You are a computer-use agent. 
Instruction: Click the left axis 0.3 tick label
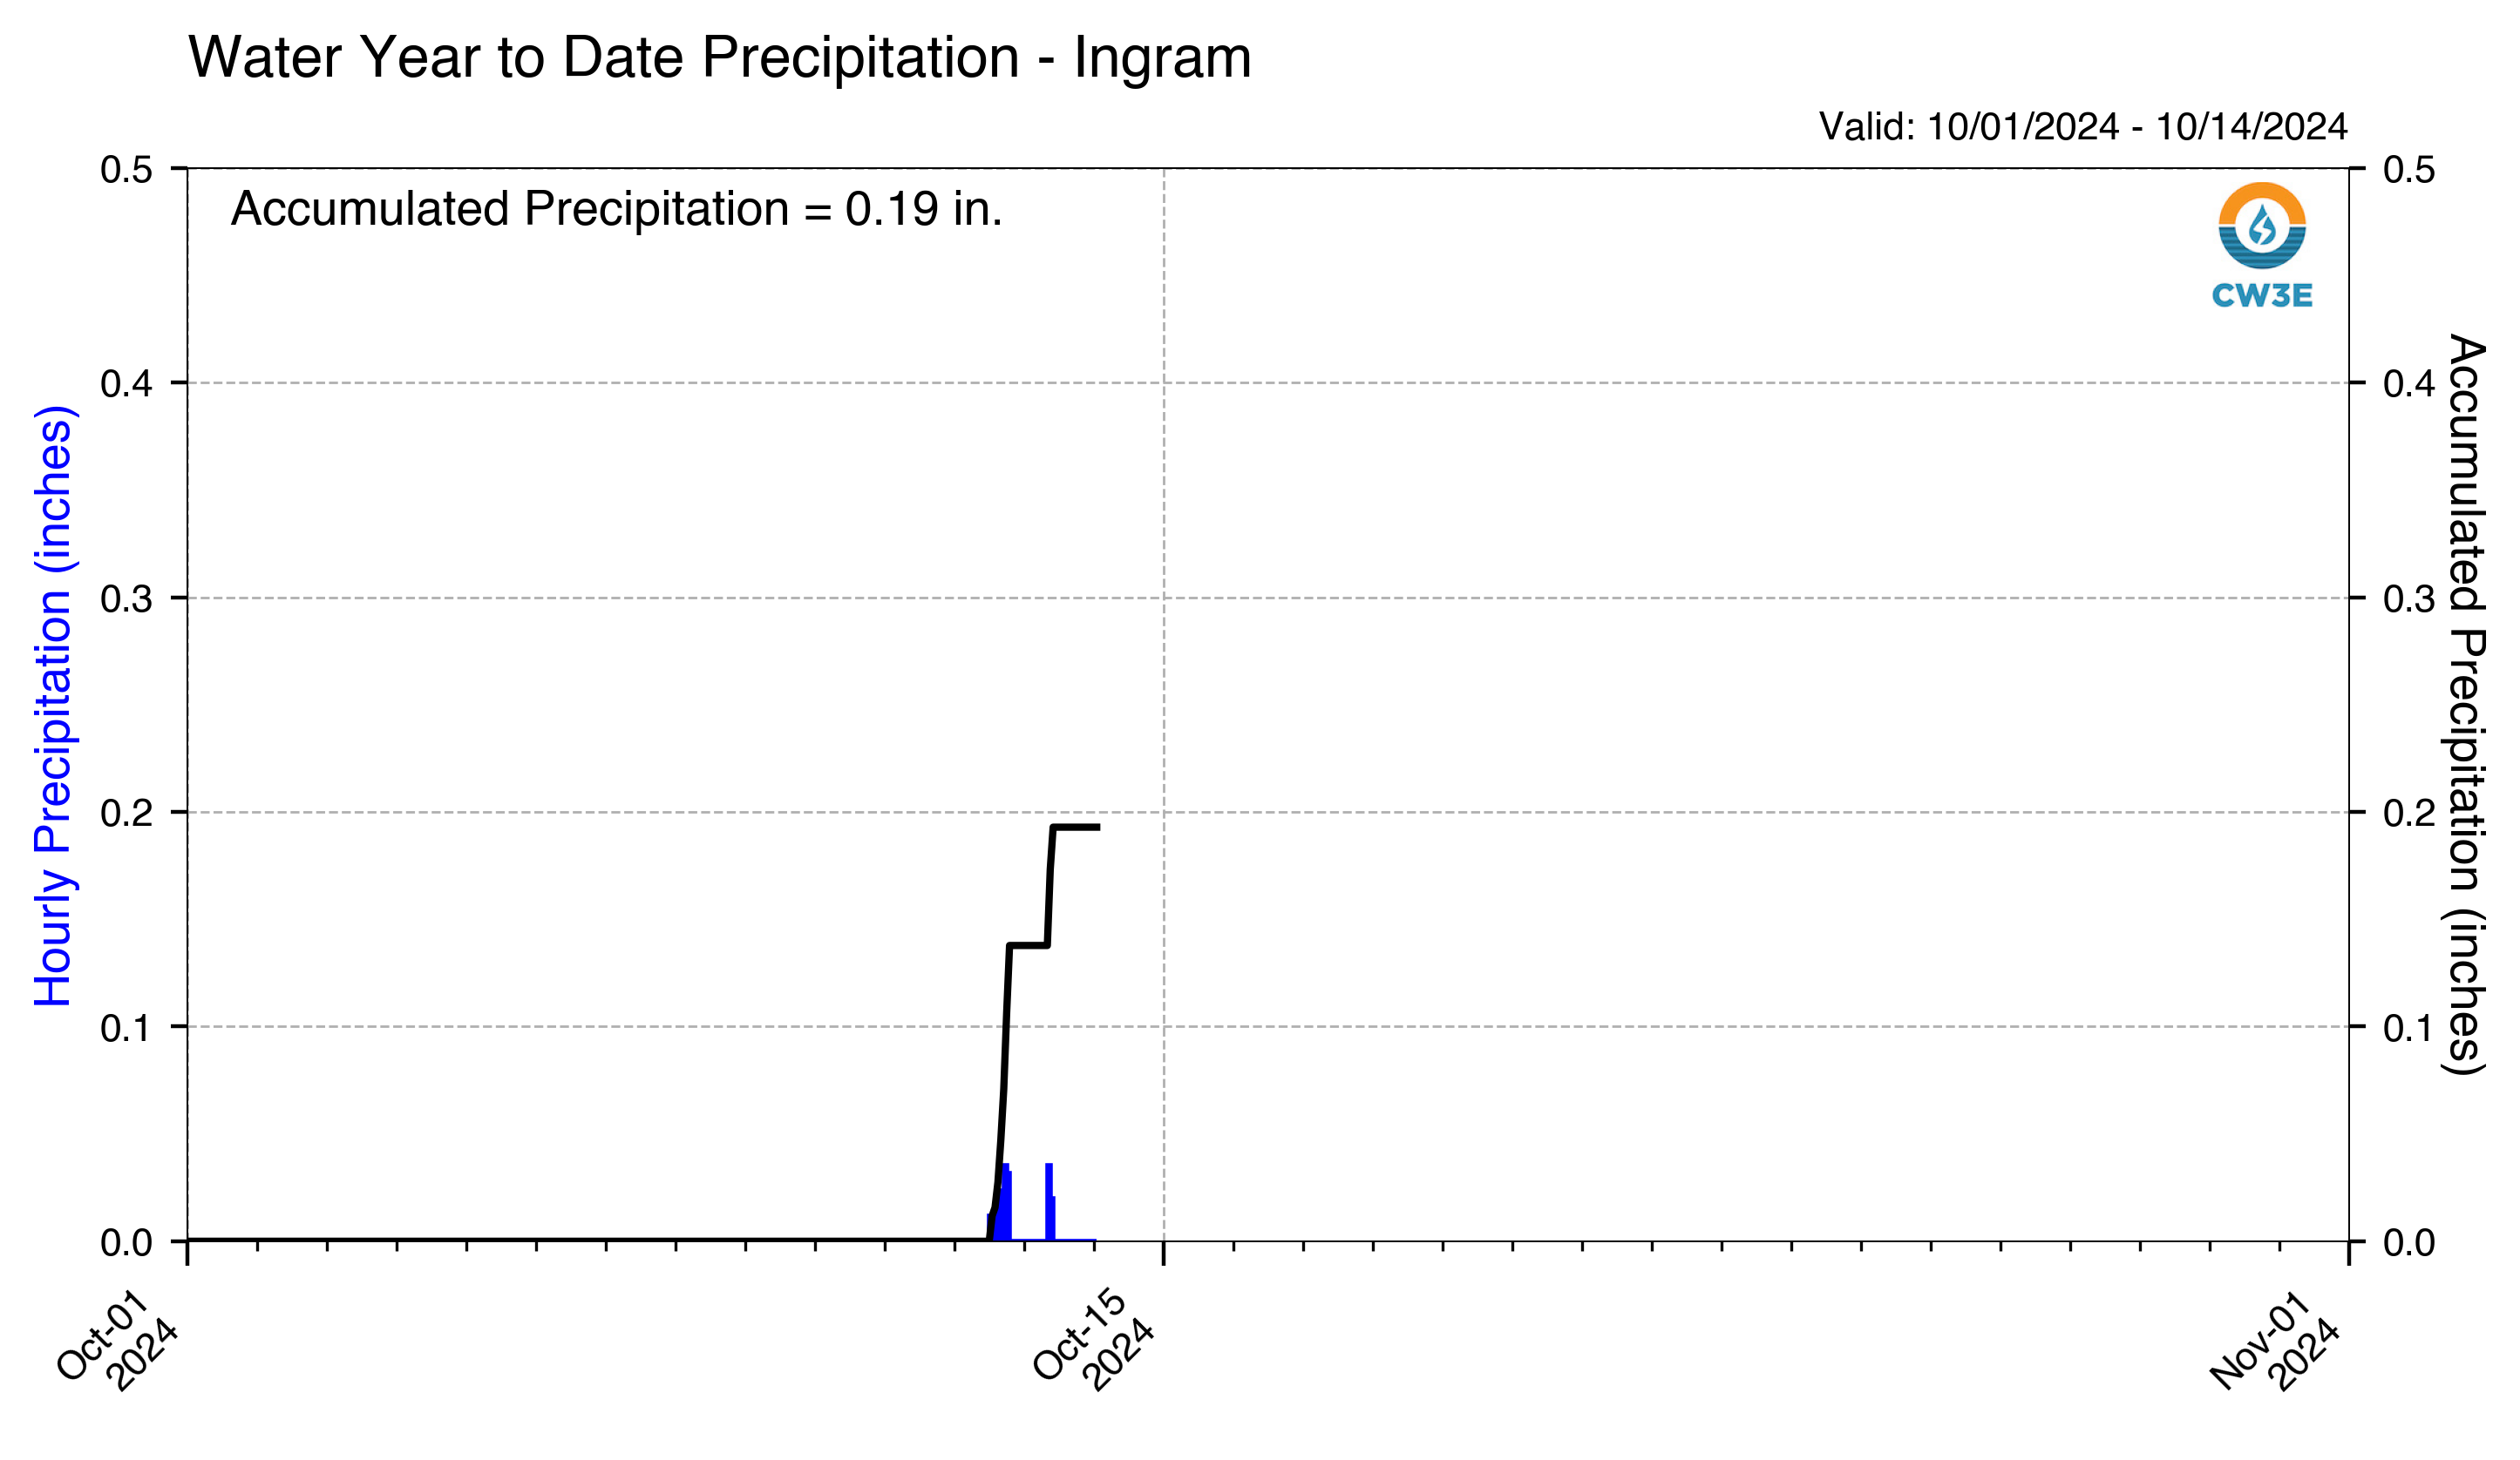[x=126, y=598]
